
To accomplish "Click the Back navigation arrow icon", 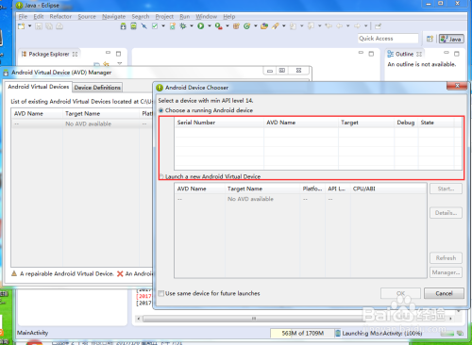I will coord(339,26).
